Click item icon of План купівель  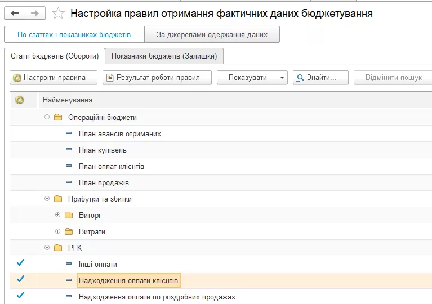point(69,150)
